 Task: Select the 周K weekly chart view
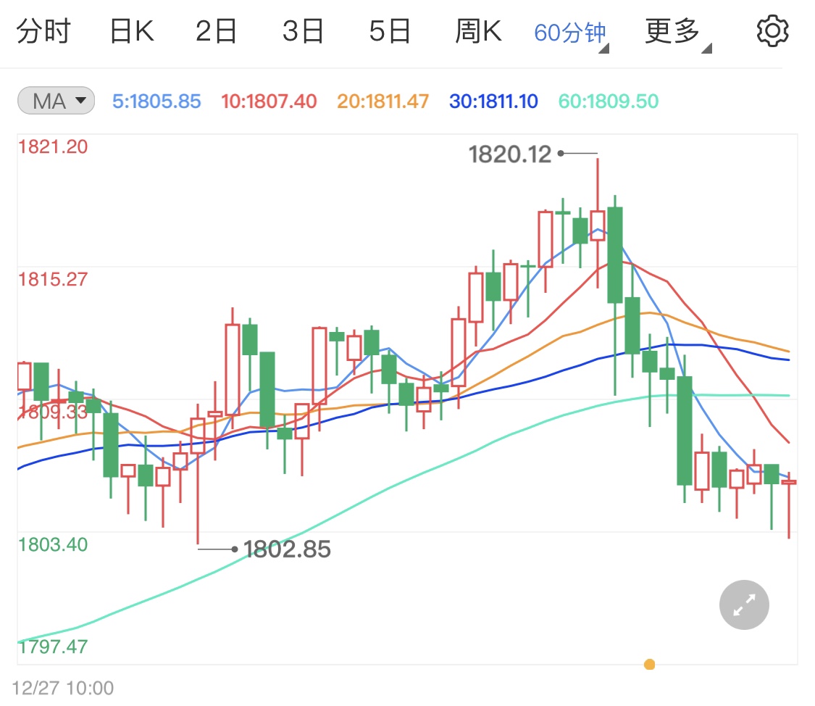tap(477, 30)
